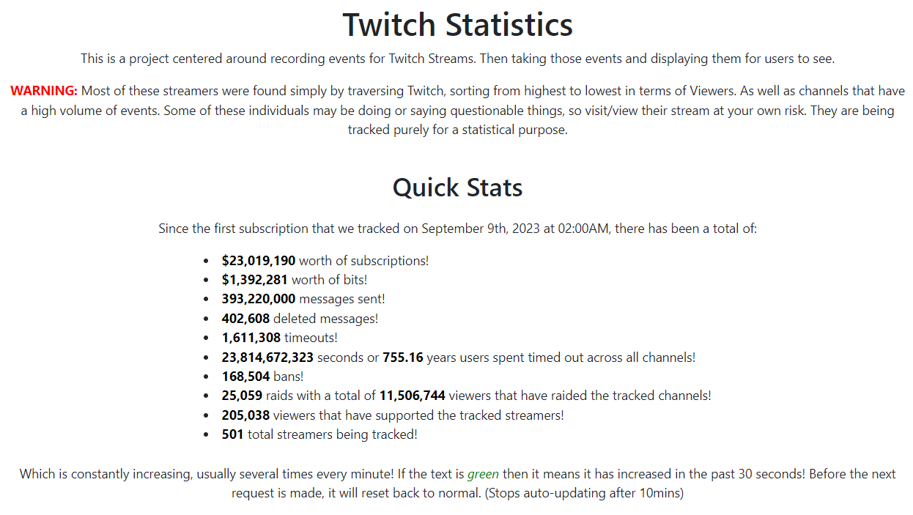Click the project description sentence under the title
913x515 pixels.
pyautogui.click(x=457, y=59)
